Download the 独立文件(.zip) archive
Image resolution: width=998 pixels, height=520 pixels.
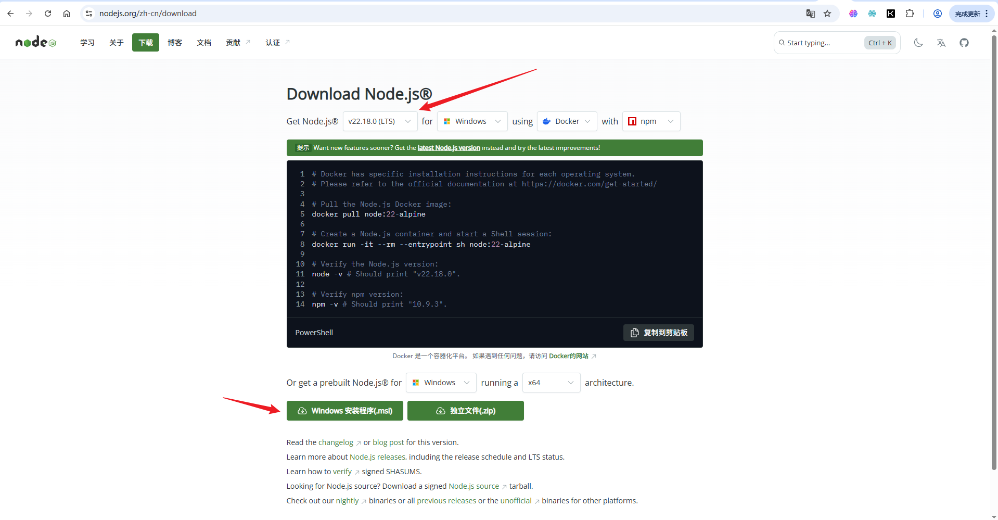466,411
